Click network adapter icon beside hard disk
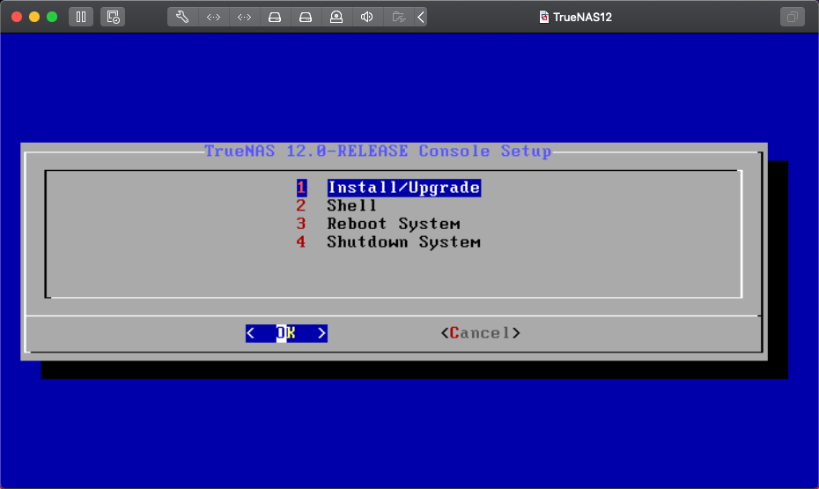This screenshot has height=489, width=819. (x=245, y=17)
